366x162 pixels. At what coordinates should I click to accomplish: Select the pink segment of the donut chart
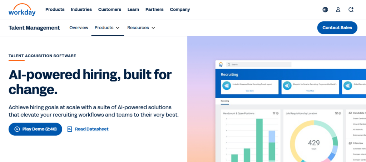point(326,160)
